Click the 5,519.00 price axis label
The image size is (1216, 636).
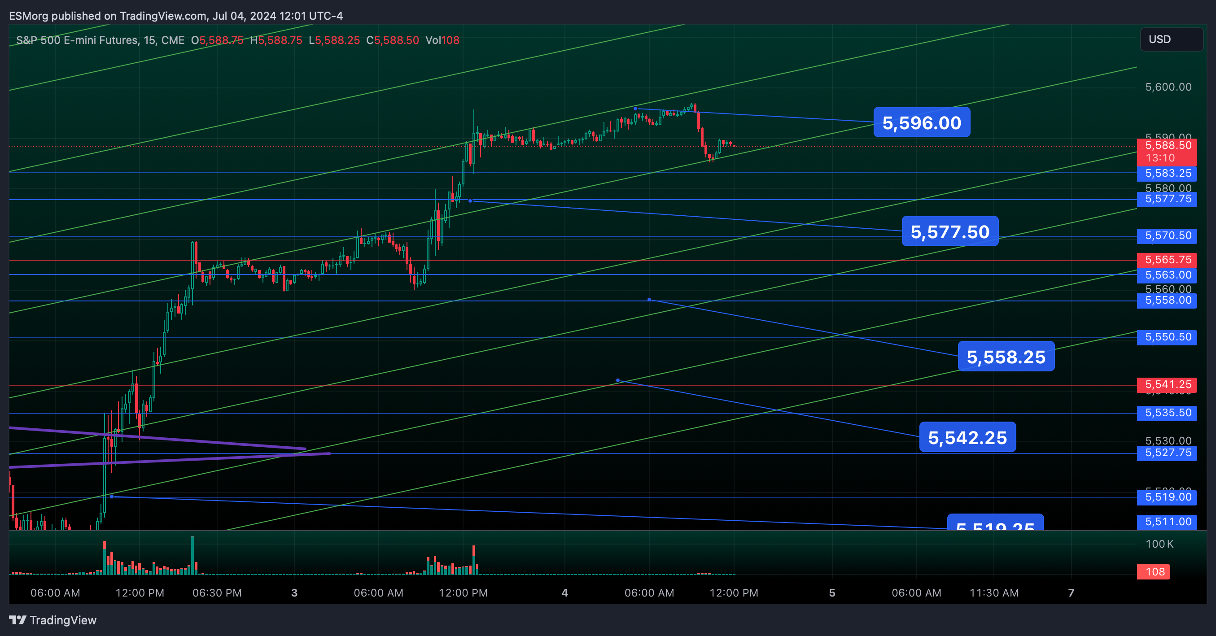pyautogui.click(x=1167, y=497)
